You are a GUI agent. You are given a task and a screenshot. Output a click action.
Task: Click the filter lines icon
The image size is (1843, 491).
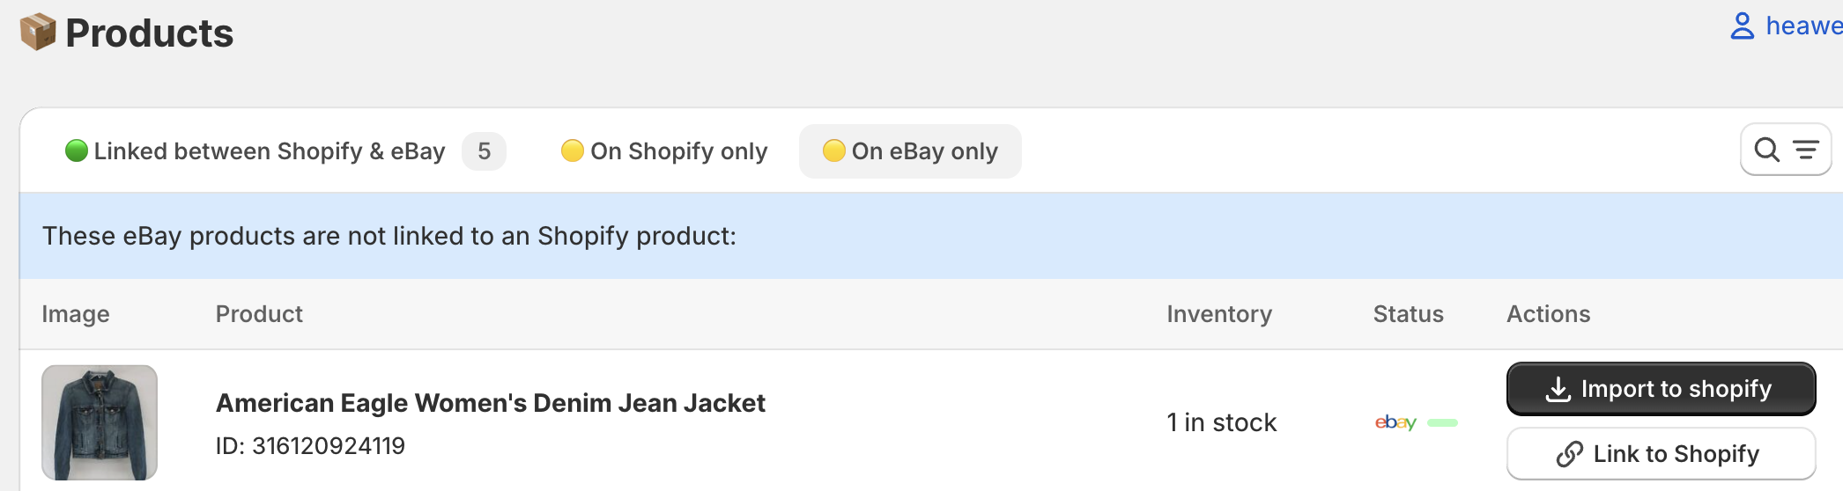(1806, 150)
